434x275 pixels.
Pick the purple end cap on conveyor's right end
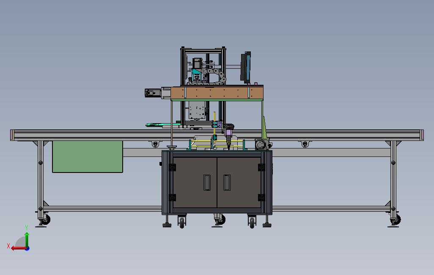pyautogui.click(x=422, y=135)
